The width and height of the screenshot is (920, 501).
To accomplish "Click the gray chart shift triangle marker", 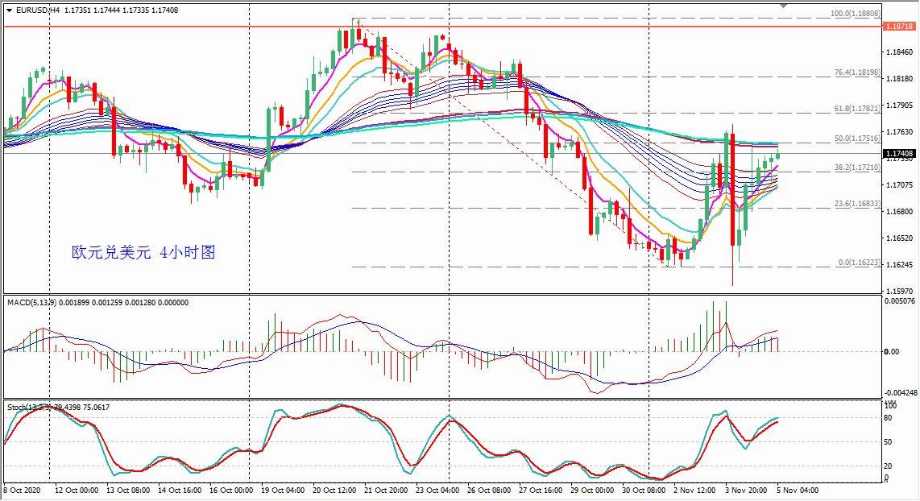I will coord(783,6).
